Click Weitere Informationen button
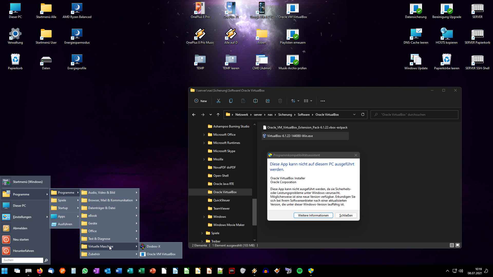 tap(313, 215)
